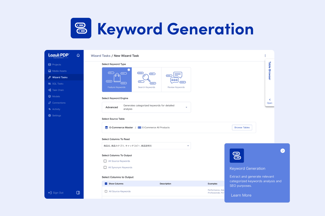Image resolution: width=325 pixels, height=216 pixels.
Task: Click the Keyword Generation card icon
Action: tap(237, 156)
